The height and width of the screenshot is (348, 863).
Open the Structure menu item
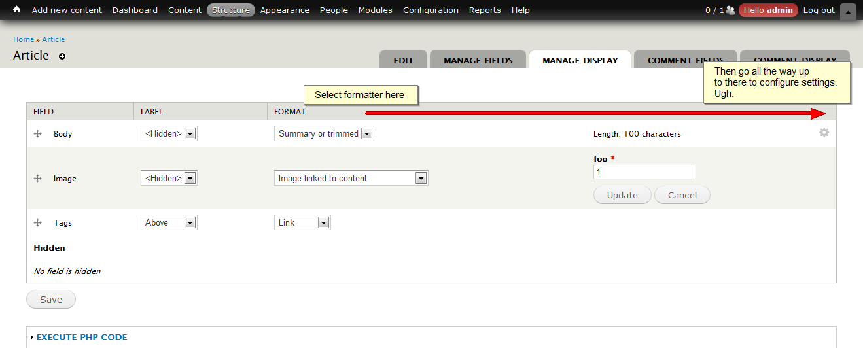231,10
